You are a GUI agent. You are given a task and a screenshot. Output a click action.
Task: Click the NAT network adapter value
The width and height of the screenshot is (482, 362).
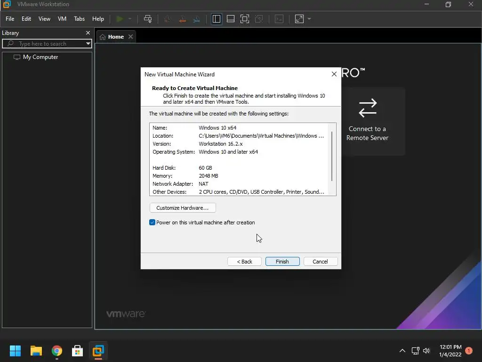tap(203, 184)
